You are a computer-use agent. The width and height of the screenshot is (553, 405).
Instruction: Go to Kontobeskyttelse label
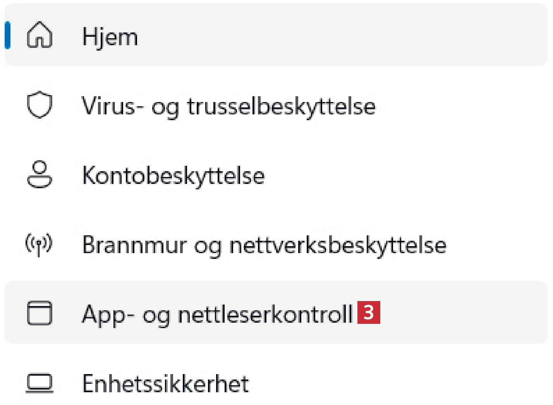(x=173, y=176)
